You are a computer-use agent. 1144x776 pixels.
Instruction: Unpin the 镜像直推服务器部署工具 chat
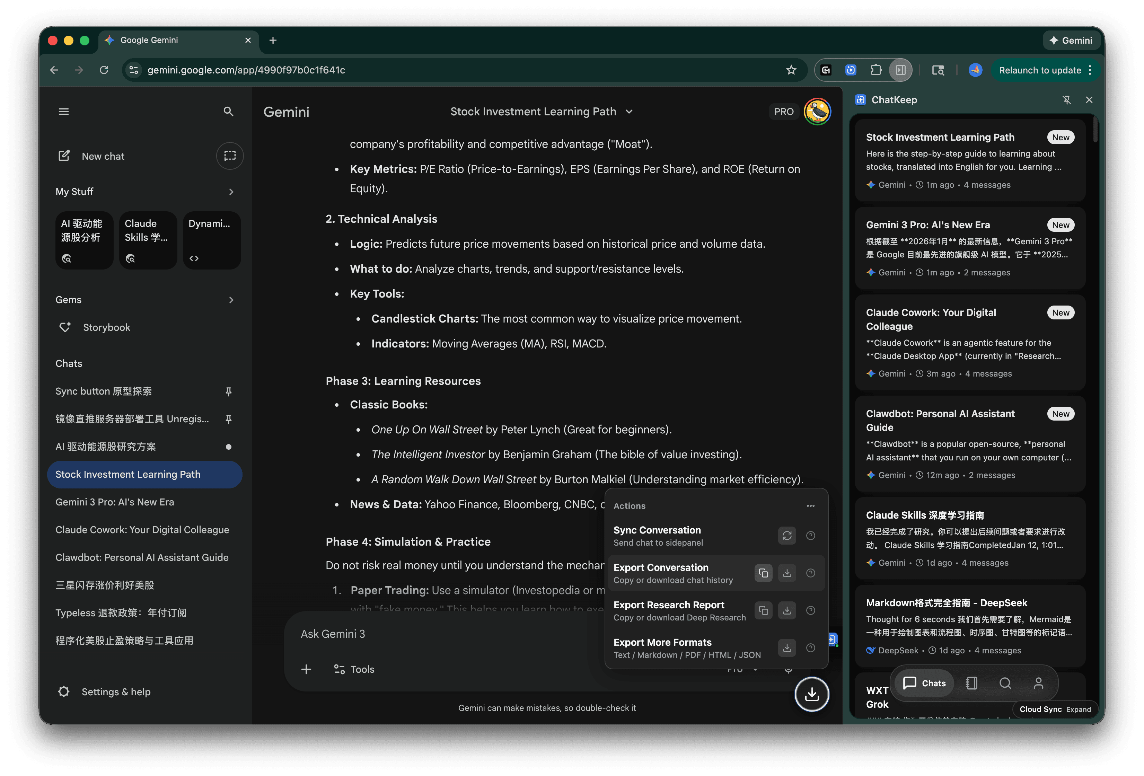coord(228,419)
